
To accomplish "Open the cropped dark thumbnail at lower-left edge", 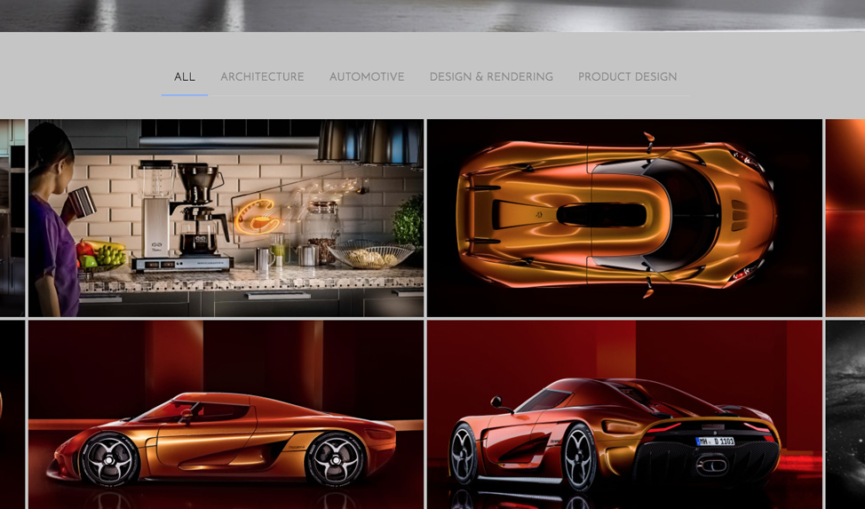I will 12,415.
